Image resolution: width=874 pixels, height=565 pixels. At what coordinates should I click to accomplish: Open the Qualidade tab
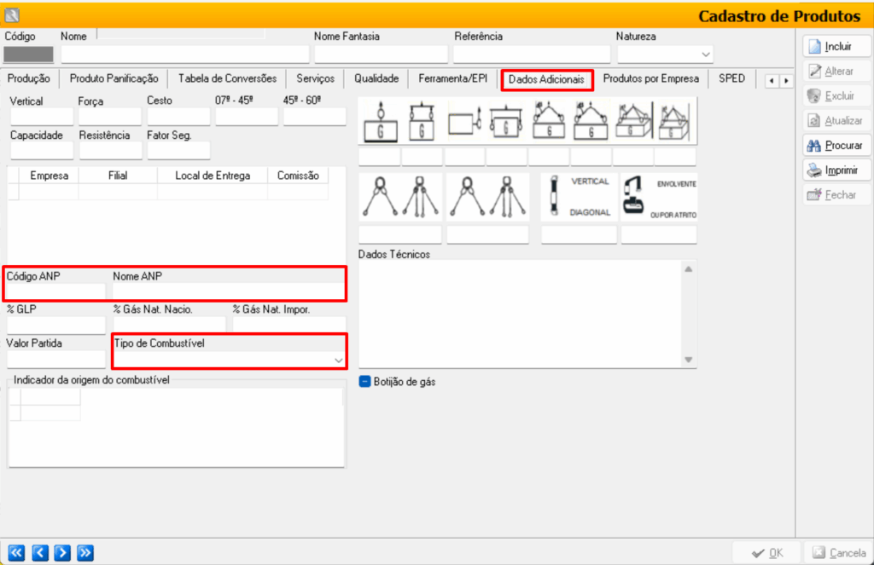(x=376, y=78)
